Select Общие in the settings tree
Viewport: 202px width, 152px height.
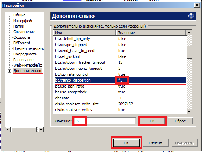point(20,15)
